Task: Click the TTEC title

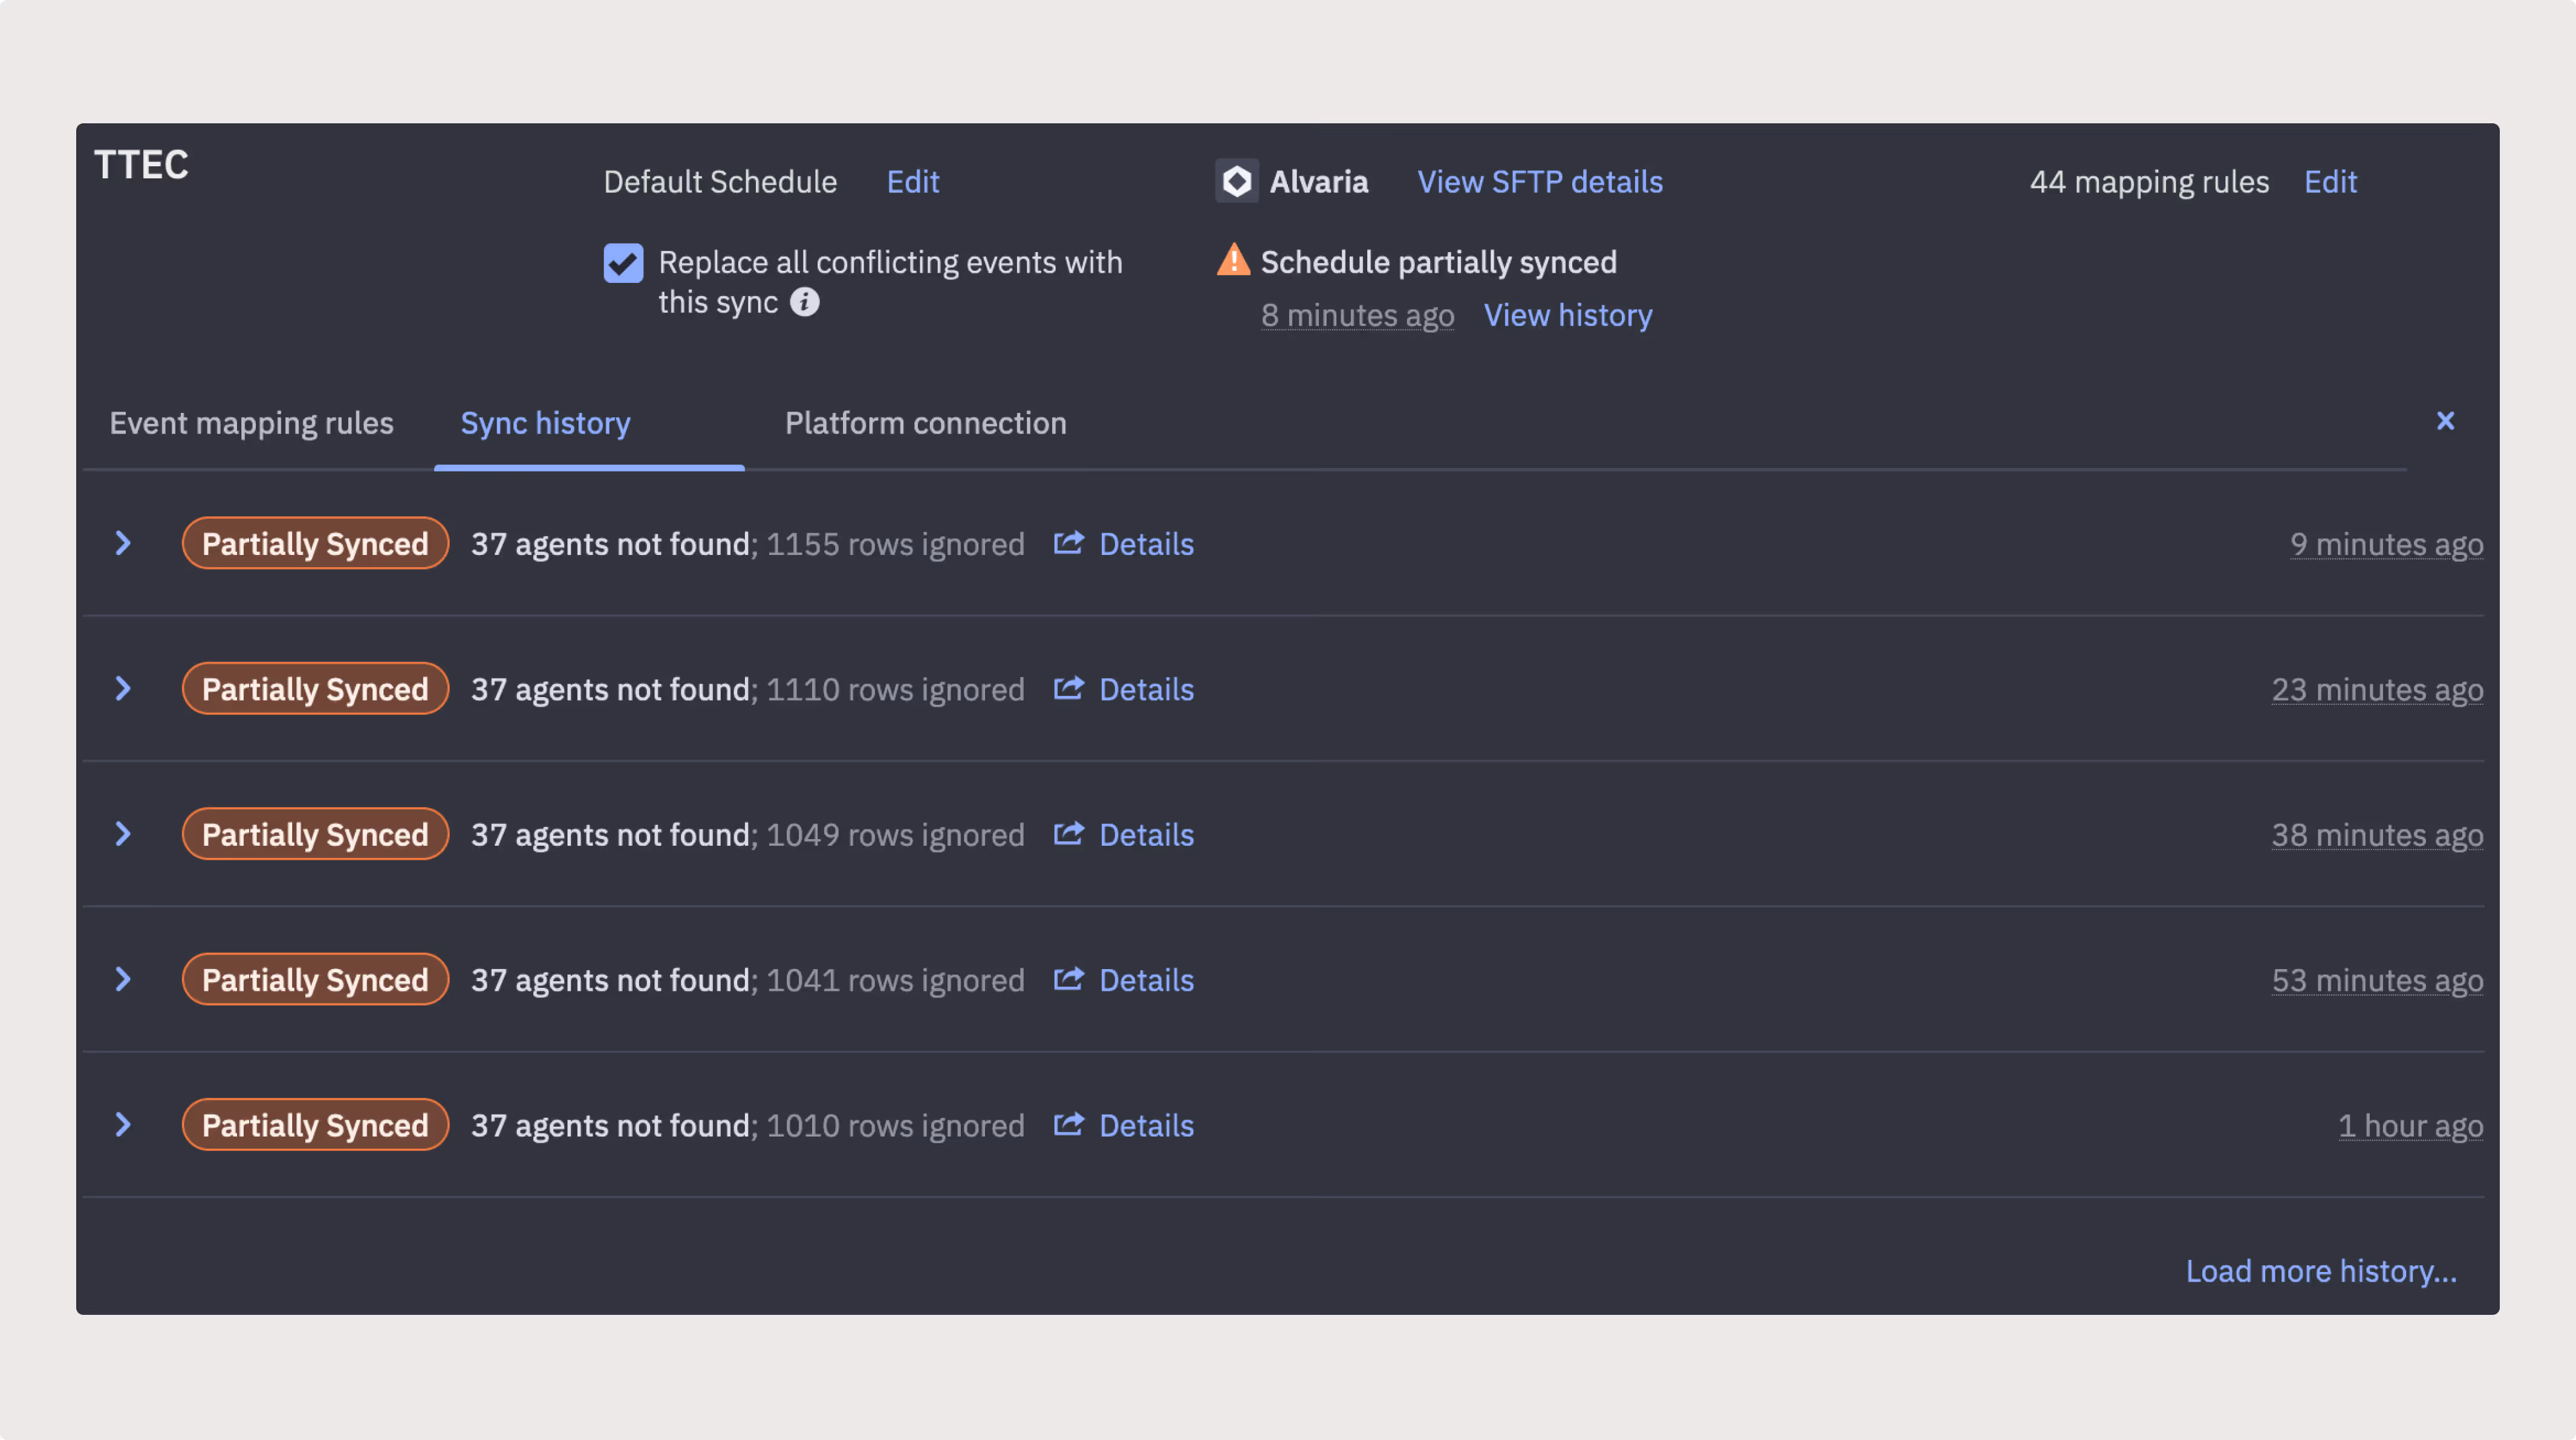Action: (x=141, y=164)
